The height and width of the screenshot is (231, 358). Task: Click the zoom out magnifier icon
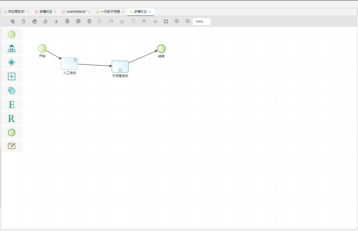coord(188,21)
